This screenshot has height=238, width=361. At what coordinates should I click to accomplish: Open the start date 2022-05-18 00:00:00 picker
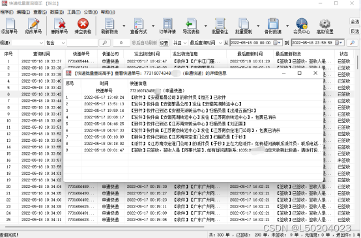(256, 43)
